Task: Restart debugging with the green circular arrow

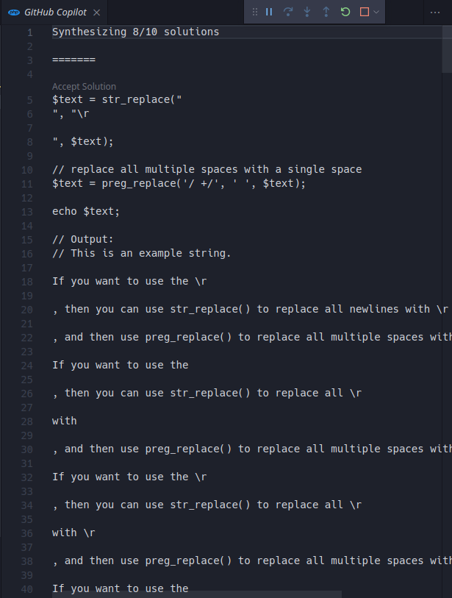Action: click(x=345, y=12)
